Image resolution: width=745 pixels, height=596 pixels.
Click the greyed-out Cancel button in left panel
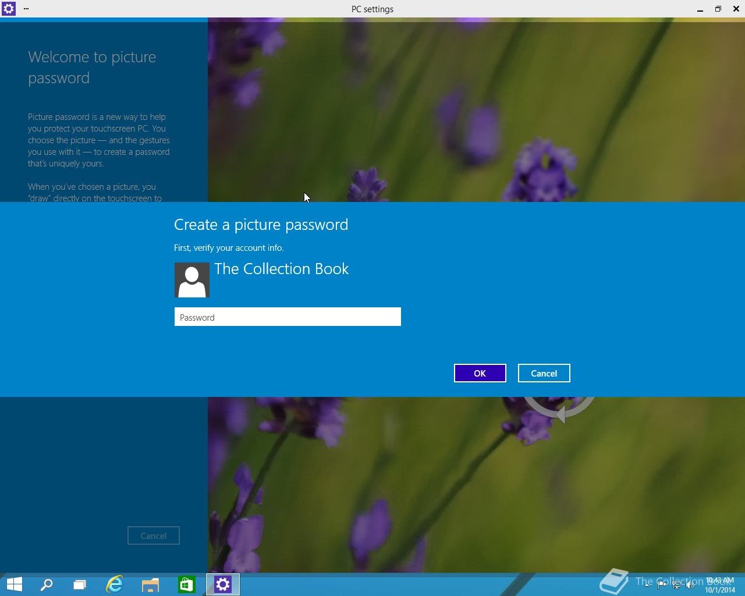[154, 535]
